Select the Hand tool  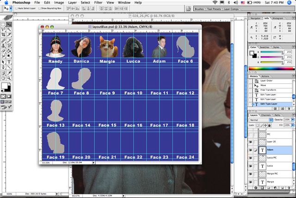[x=3, y=78]
